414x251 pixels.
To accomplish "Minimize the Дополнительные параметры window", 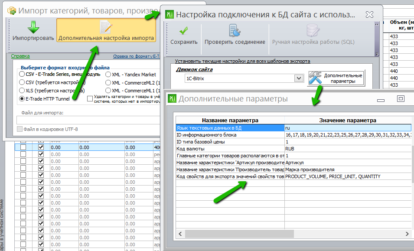I will (381, 100).
